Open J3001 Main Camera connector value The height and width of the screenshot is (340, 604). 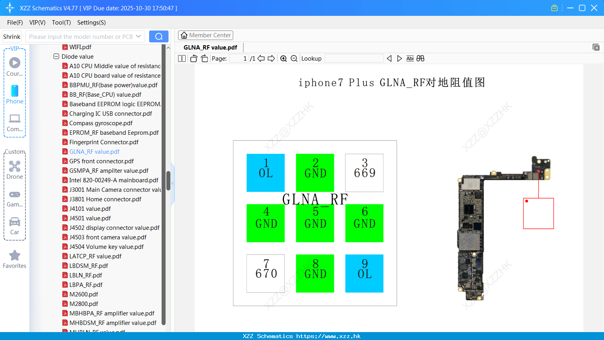click(x=111, y=190)
